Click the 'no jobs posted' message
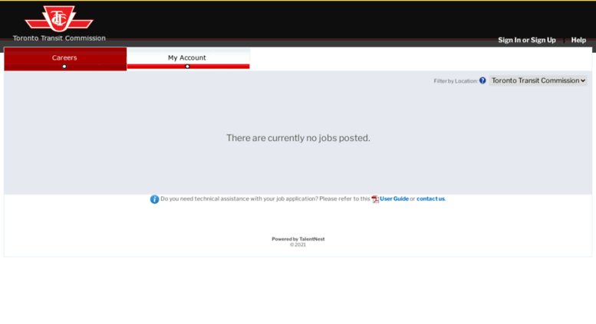 tap(298, 138)
